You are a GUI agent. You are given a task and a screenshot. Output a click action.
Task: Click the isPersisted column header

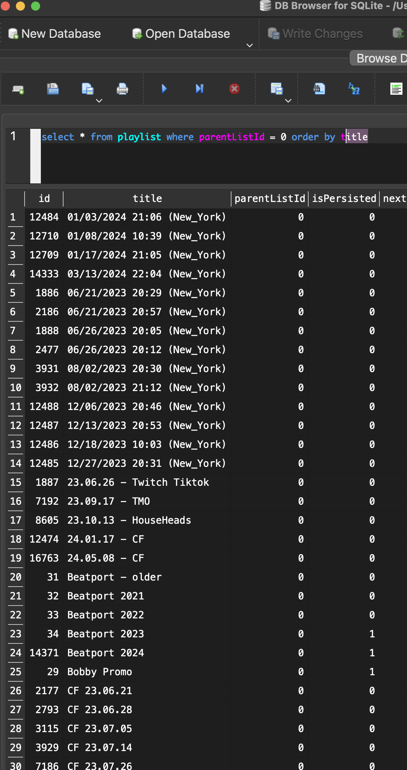344,199
